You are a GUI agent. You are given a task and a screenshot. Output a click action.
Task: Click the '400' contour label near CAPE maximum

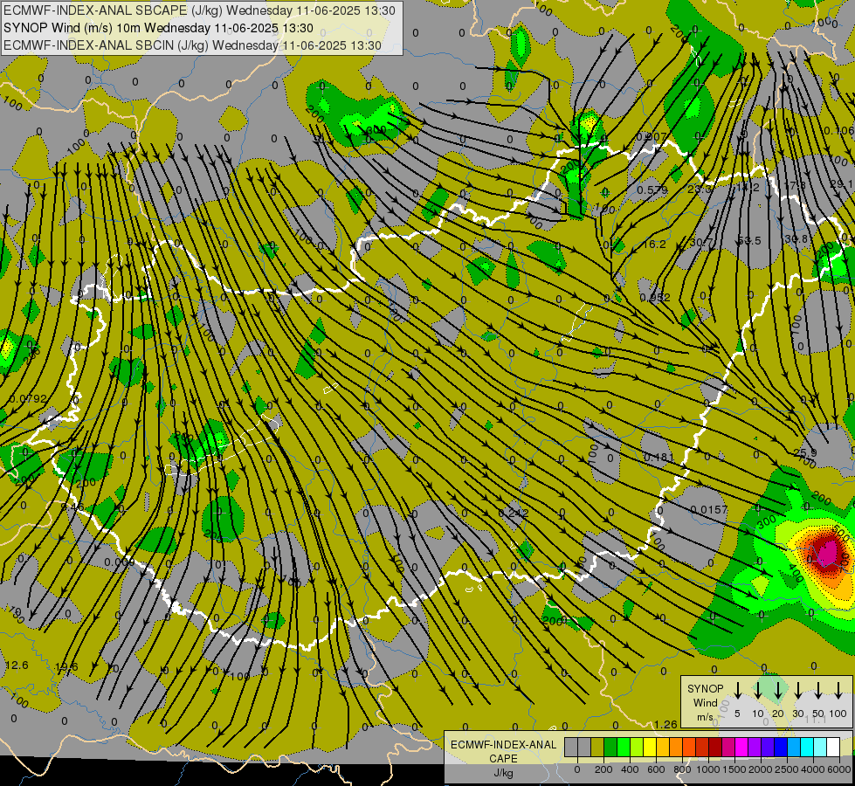click(x=796, y=575)
